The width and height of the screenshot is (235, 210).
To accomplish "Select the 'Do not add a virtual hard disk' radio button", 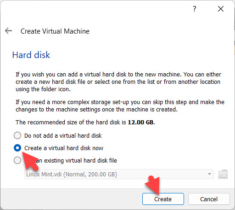I will pyautogui.click(x=17, y=135).
